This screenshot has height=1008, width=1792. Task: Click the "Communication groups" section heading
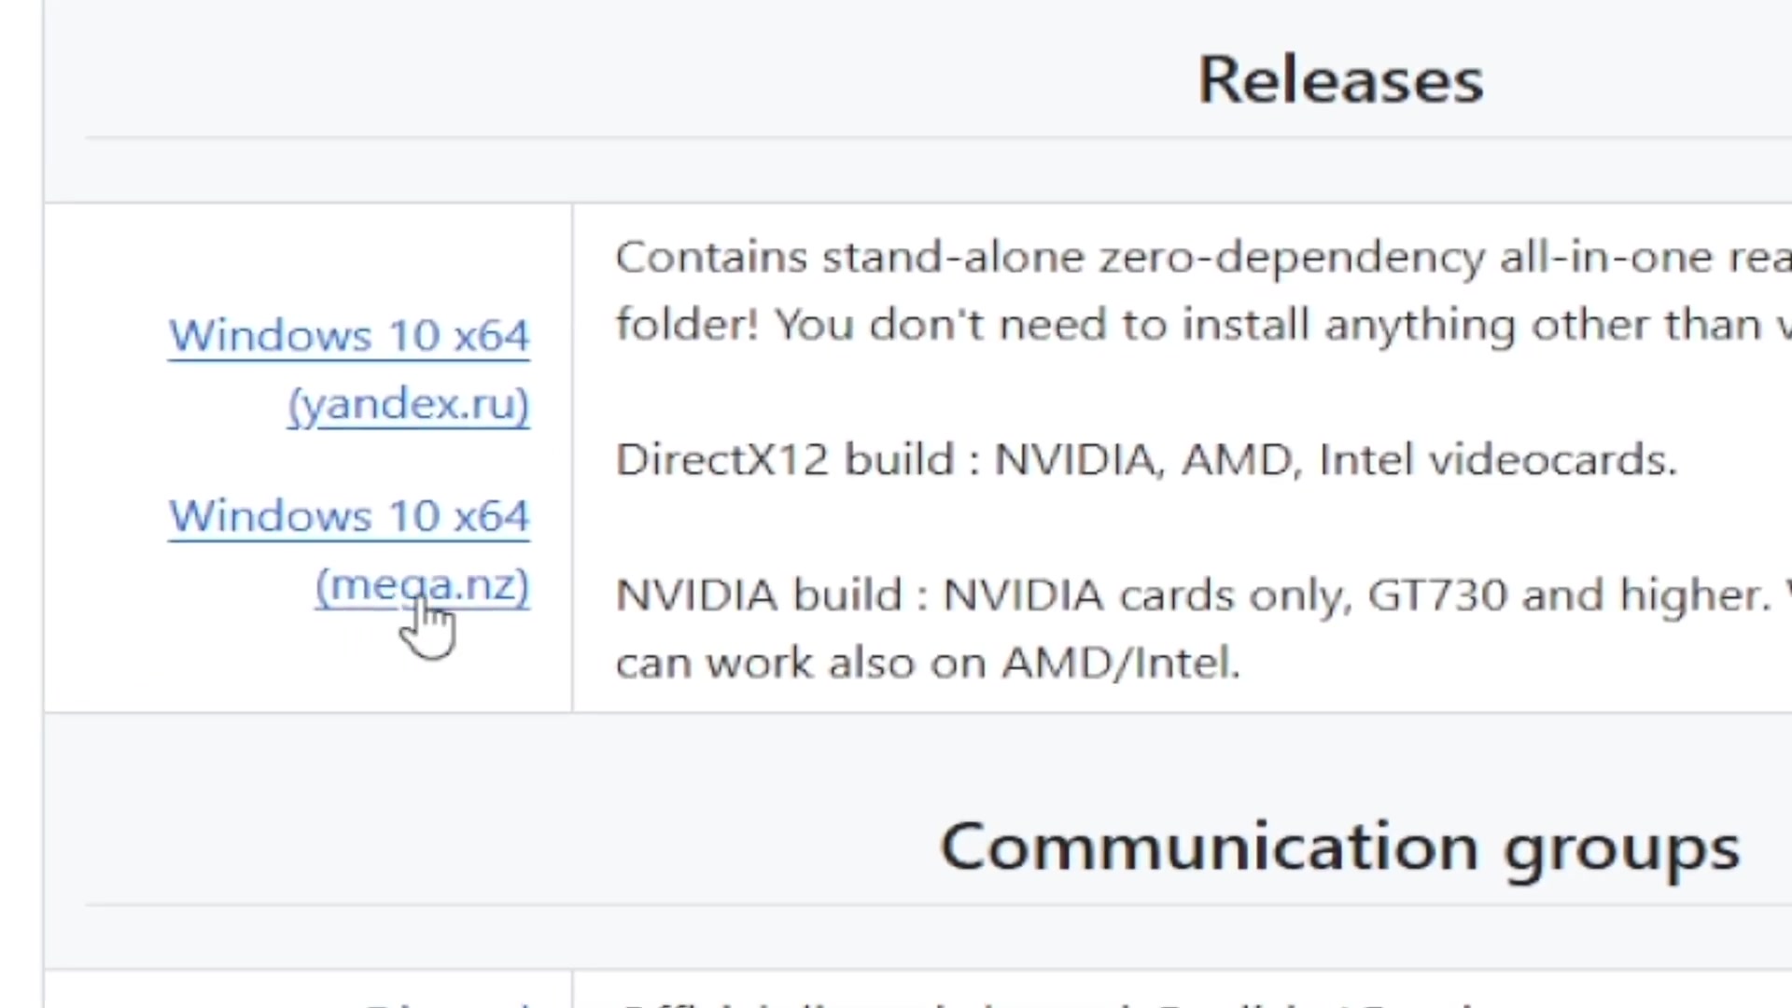(1340, 847)
